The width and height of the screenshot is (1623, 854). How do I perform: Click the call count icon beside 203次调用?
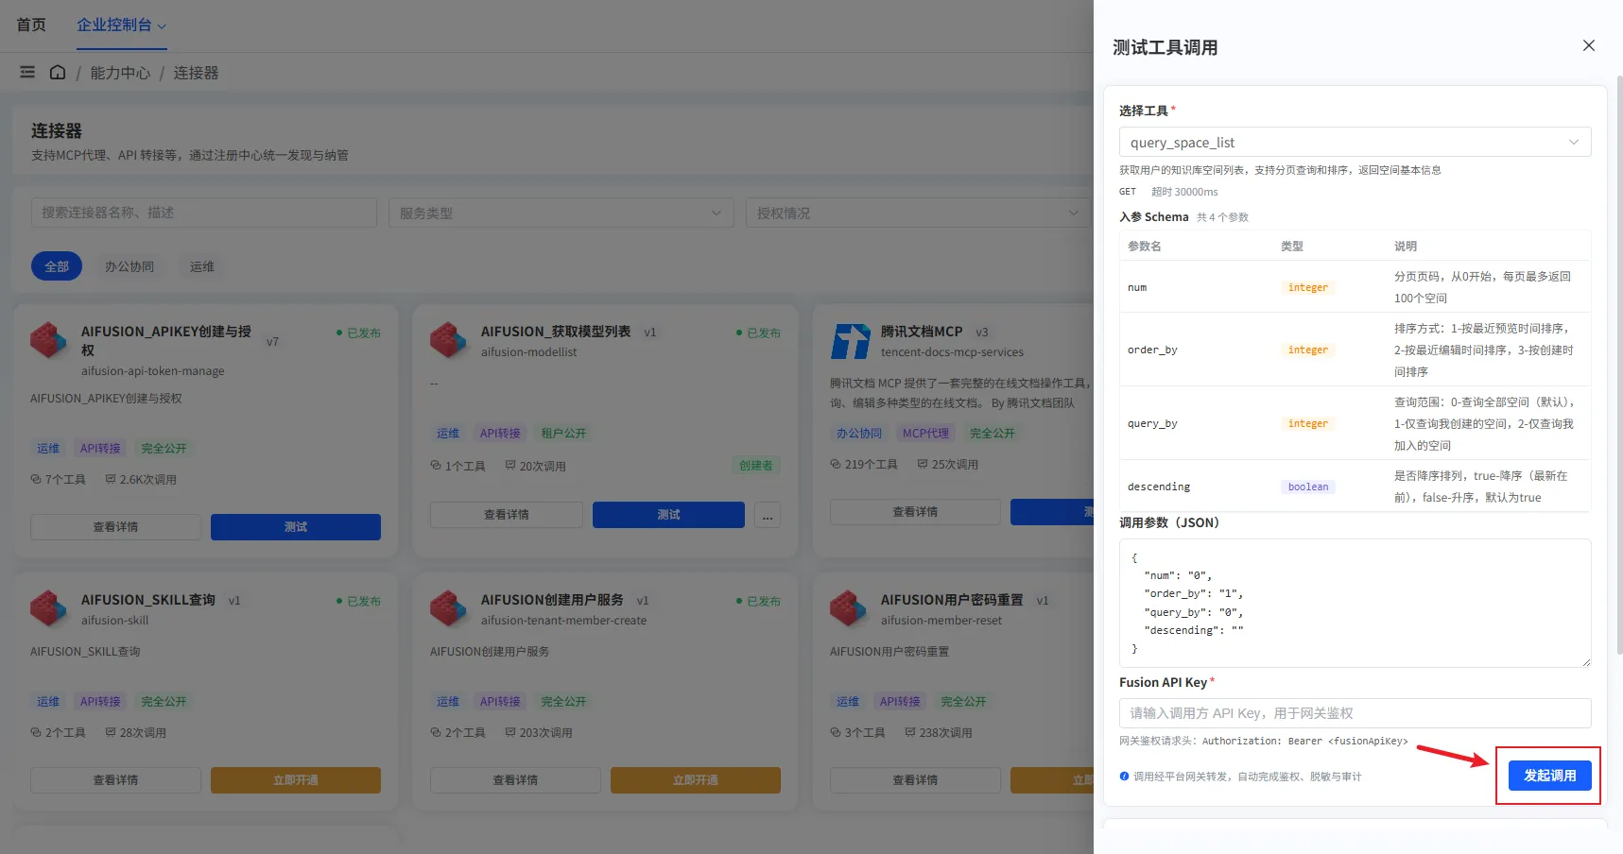click(510, 732)
